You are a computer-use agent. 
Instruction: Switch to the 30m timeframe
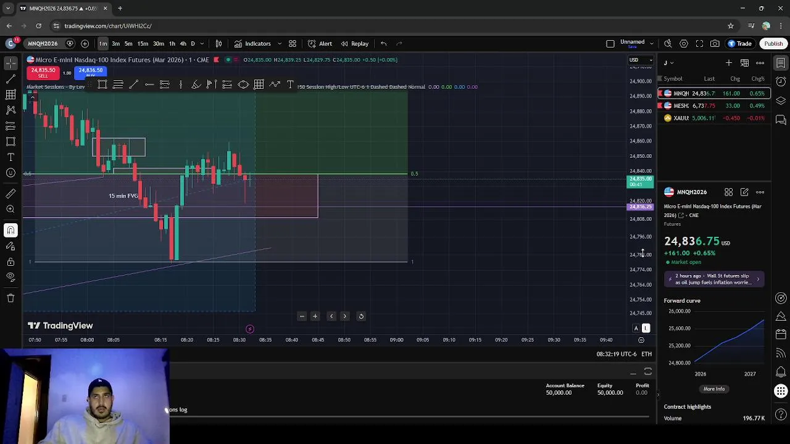tap(159, 44)
